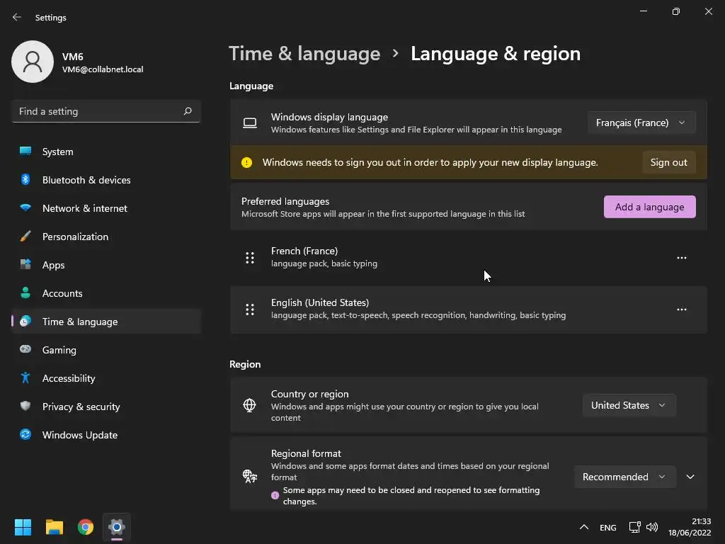
Task: Open more options for English (United States)
Action: click(x=681, y=310)
